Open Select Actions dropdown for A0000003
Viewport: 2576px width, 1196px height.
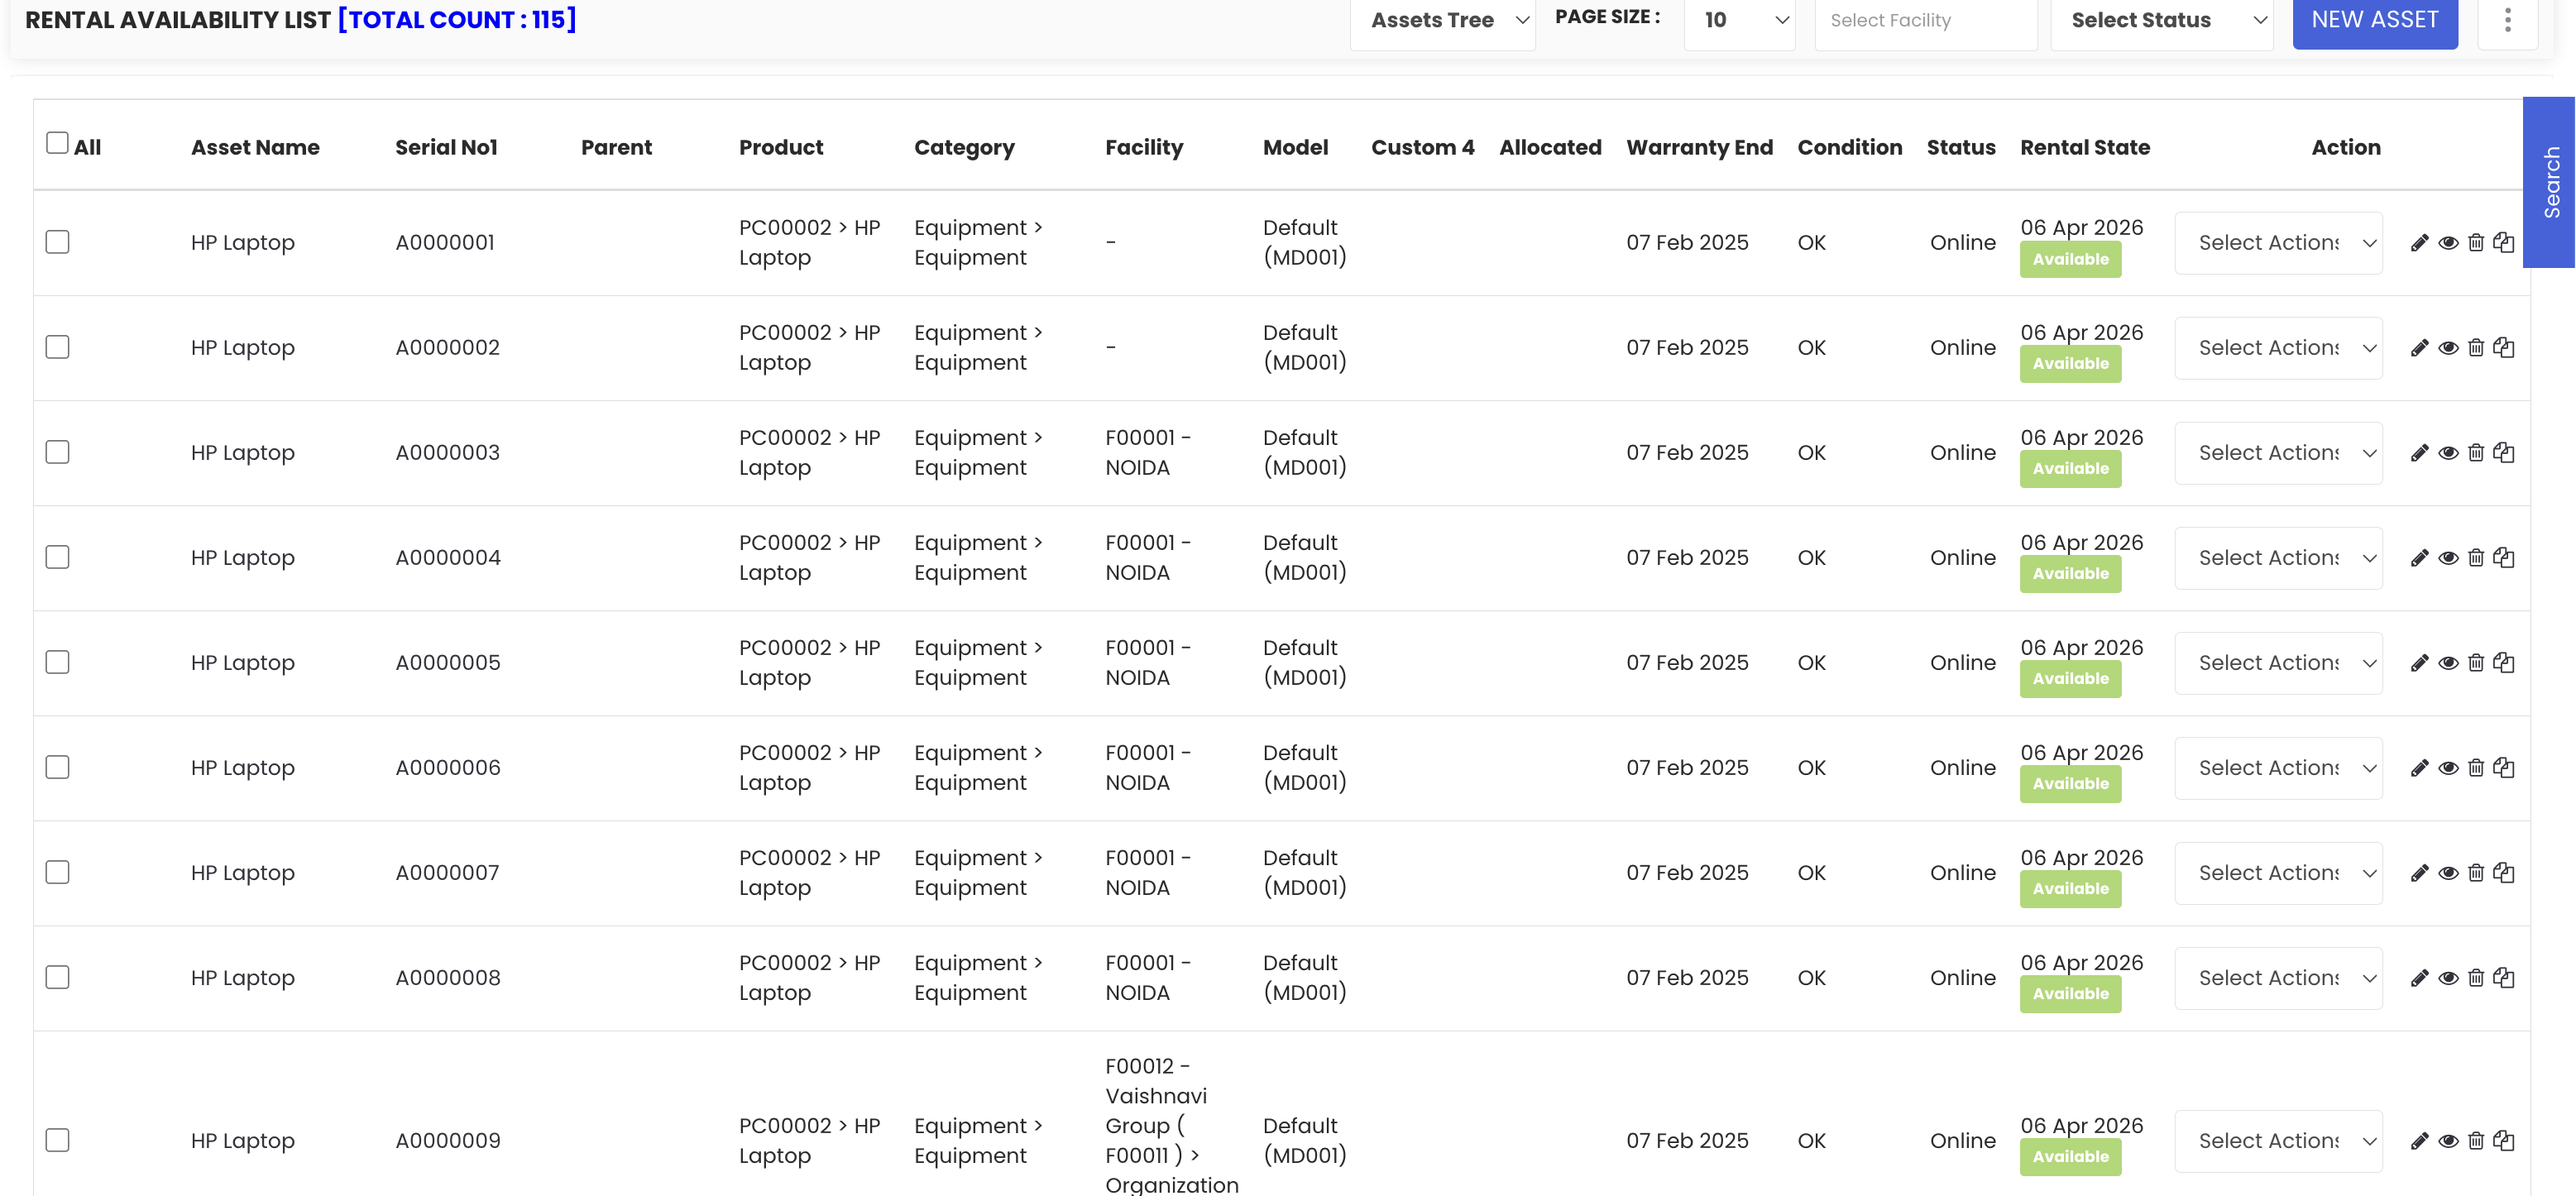pos(2278,453)
